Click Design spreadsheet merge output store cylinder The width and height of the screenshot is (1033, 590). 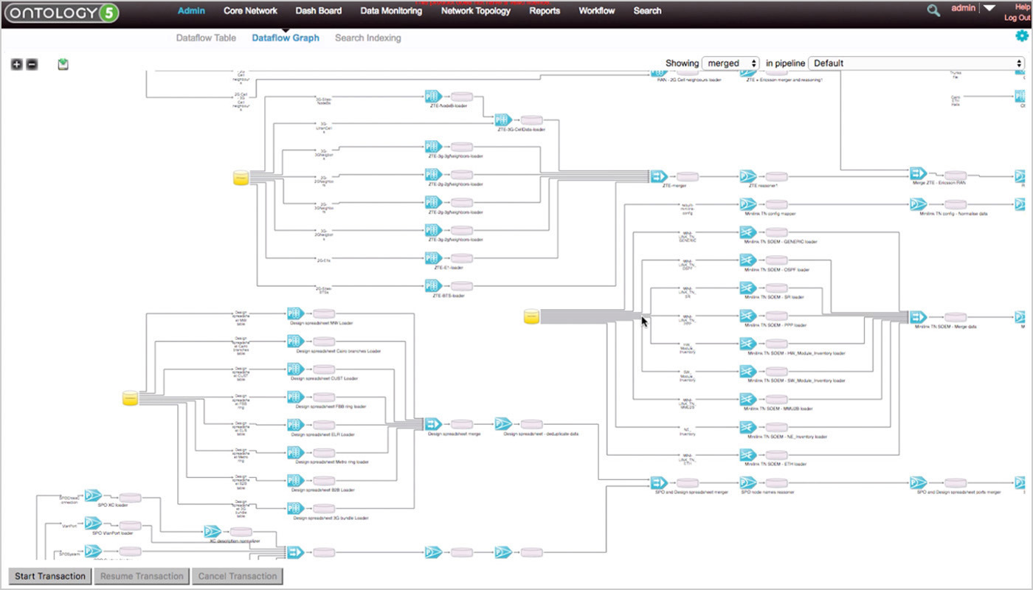(462, 424)
